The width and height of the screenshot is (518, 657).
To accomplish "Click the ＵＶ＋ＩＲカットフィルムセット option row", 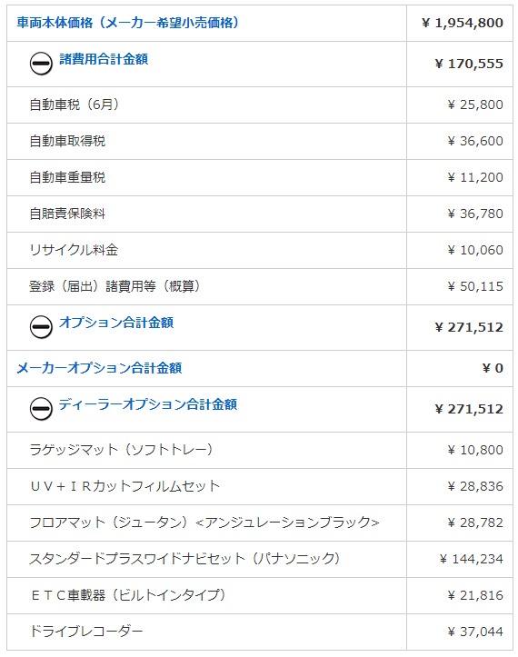I will click(260, 486).
